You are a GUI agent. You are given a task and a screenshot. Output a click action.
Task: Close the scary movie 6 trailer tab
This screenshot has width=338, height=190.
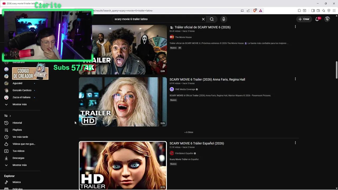click(40, 3)
